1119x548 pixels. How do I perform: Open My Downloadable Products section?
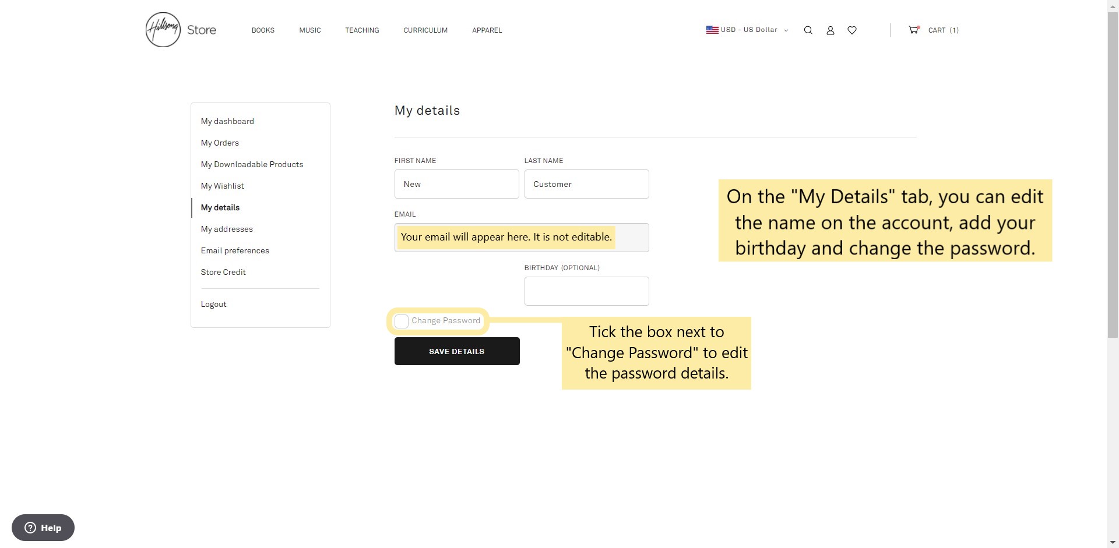pos(252,164)
